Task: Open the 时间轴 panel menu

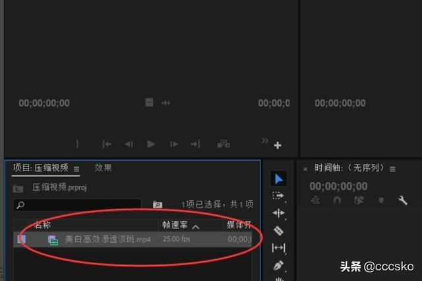Action: click(x=392, y=169)
